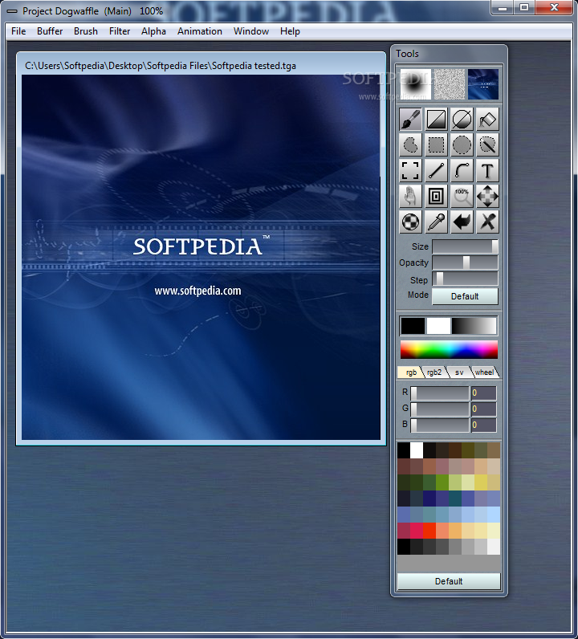The width and height of the screenshot is (578, 639).
Task: Click the black primary color swatch
Action: coord(413,326)
